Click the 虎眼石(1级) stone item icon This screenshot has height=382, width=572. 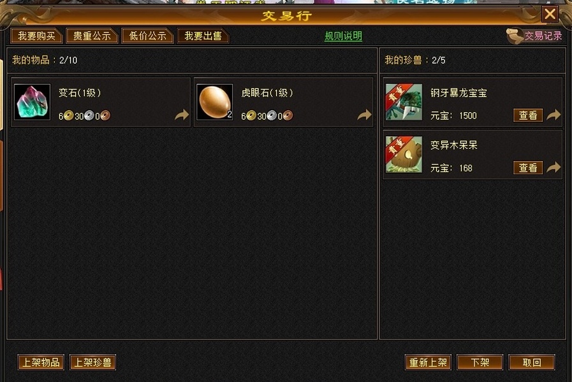[x=214, y=102]
